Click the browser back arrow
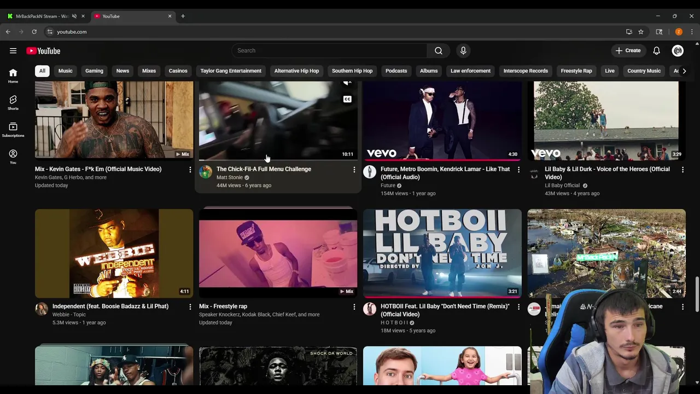Screen dimensions: 700x394 point(8,32)
